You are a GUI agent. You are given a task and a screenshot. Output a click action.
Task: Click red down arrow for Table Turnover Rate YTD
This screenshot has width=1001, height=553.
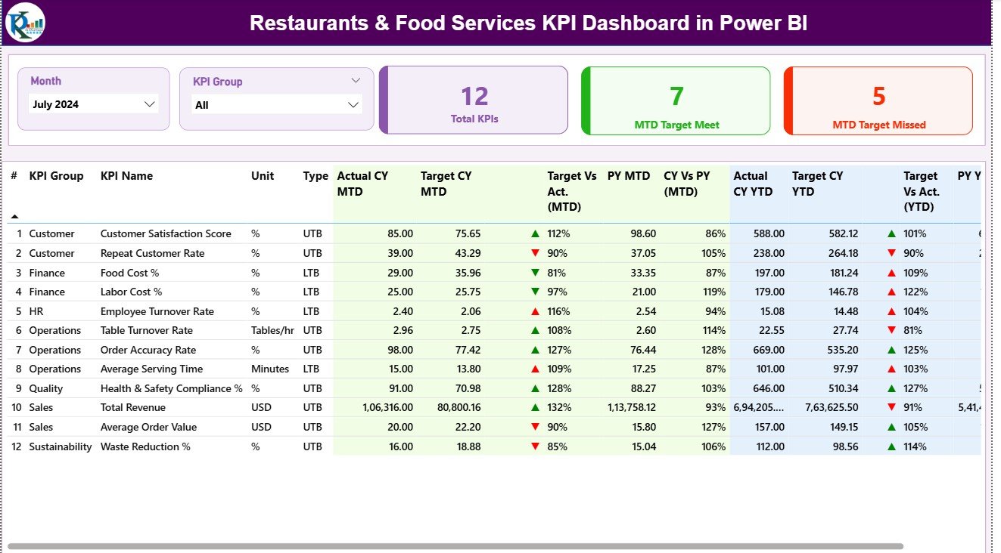891,330
